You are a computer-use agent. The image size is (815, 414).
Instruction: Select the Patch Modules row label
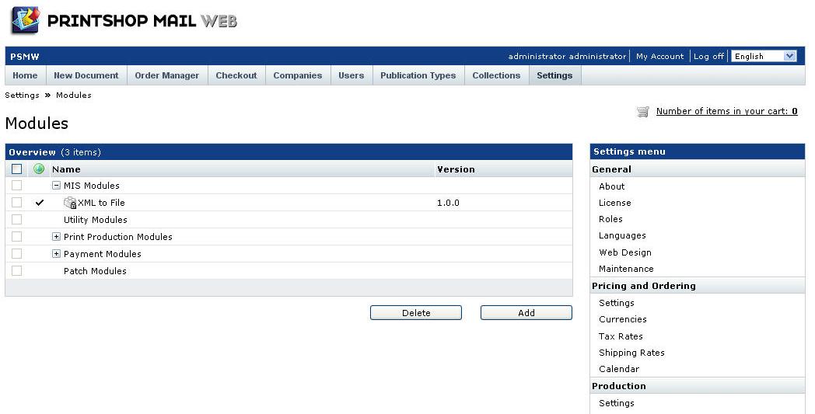tap(95, 270)
